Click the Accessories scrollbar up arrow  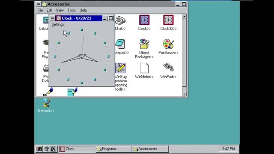184,16
